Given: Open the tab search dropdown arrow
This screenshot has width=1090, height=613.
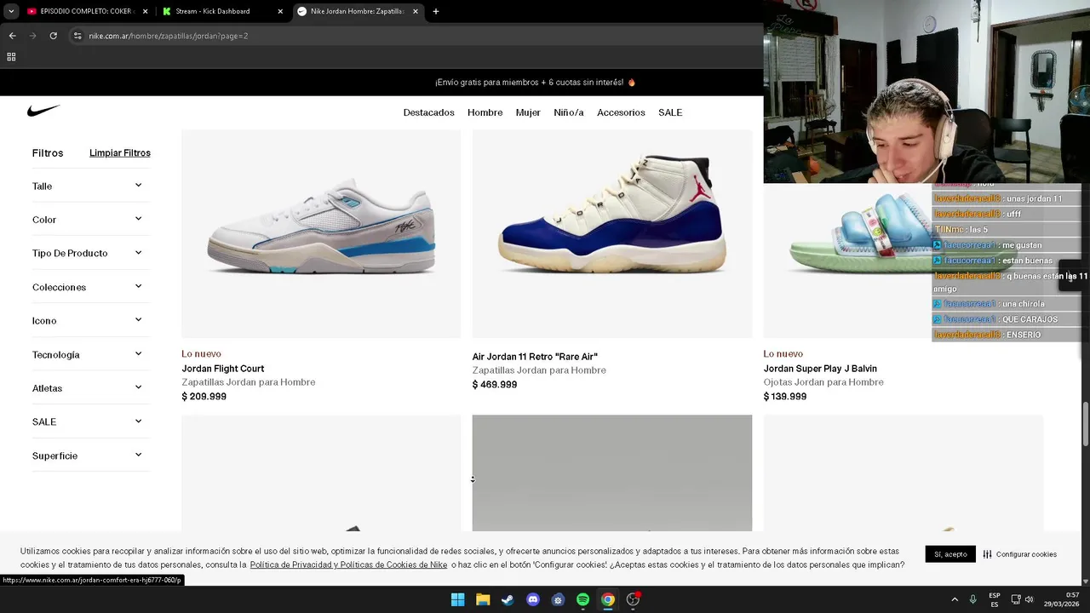Looking at the screenshot, I should click(10, 11).
